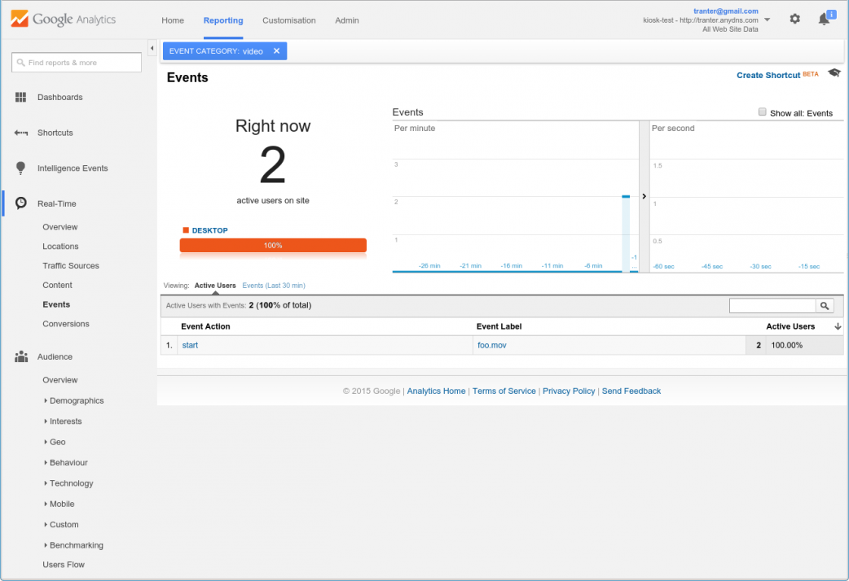
Task: Enable the Show all: Events checkbox
Action: tap(762, 112)
